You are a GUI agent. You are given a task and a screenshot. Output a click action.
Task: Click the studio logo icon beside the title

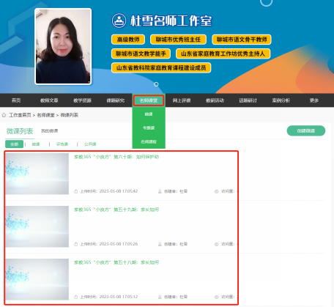click(119, 21)
